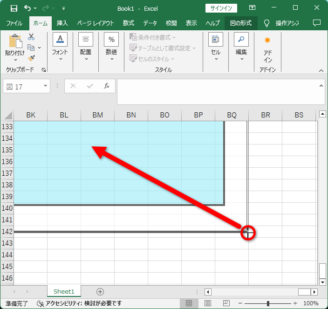The width and height of the screenshot is (328, 309).
Task: Open the 挿入 ribbon tab
Action: (62, 23)
